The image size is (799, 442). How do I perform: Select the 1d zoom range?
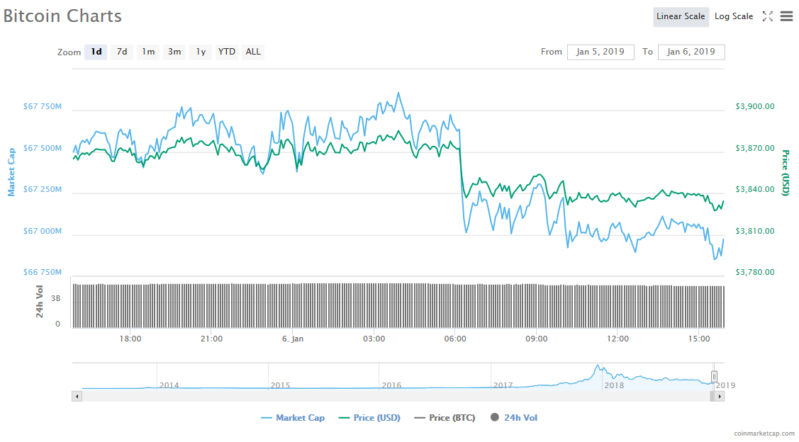click(96, 52)
